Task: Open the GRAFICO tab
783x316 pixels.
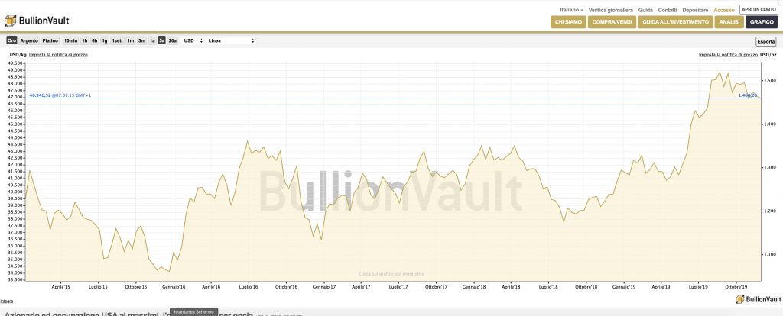Action: (x=762, y=22)
